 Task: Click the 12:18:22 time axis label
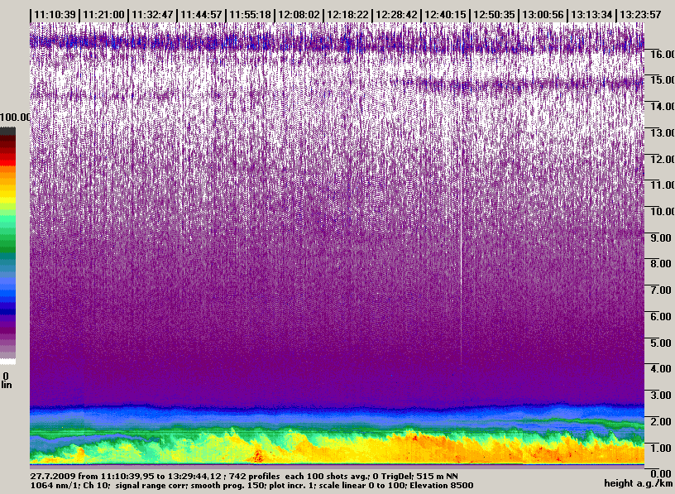coord(347,15)
